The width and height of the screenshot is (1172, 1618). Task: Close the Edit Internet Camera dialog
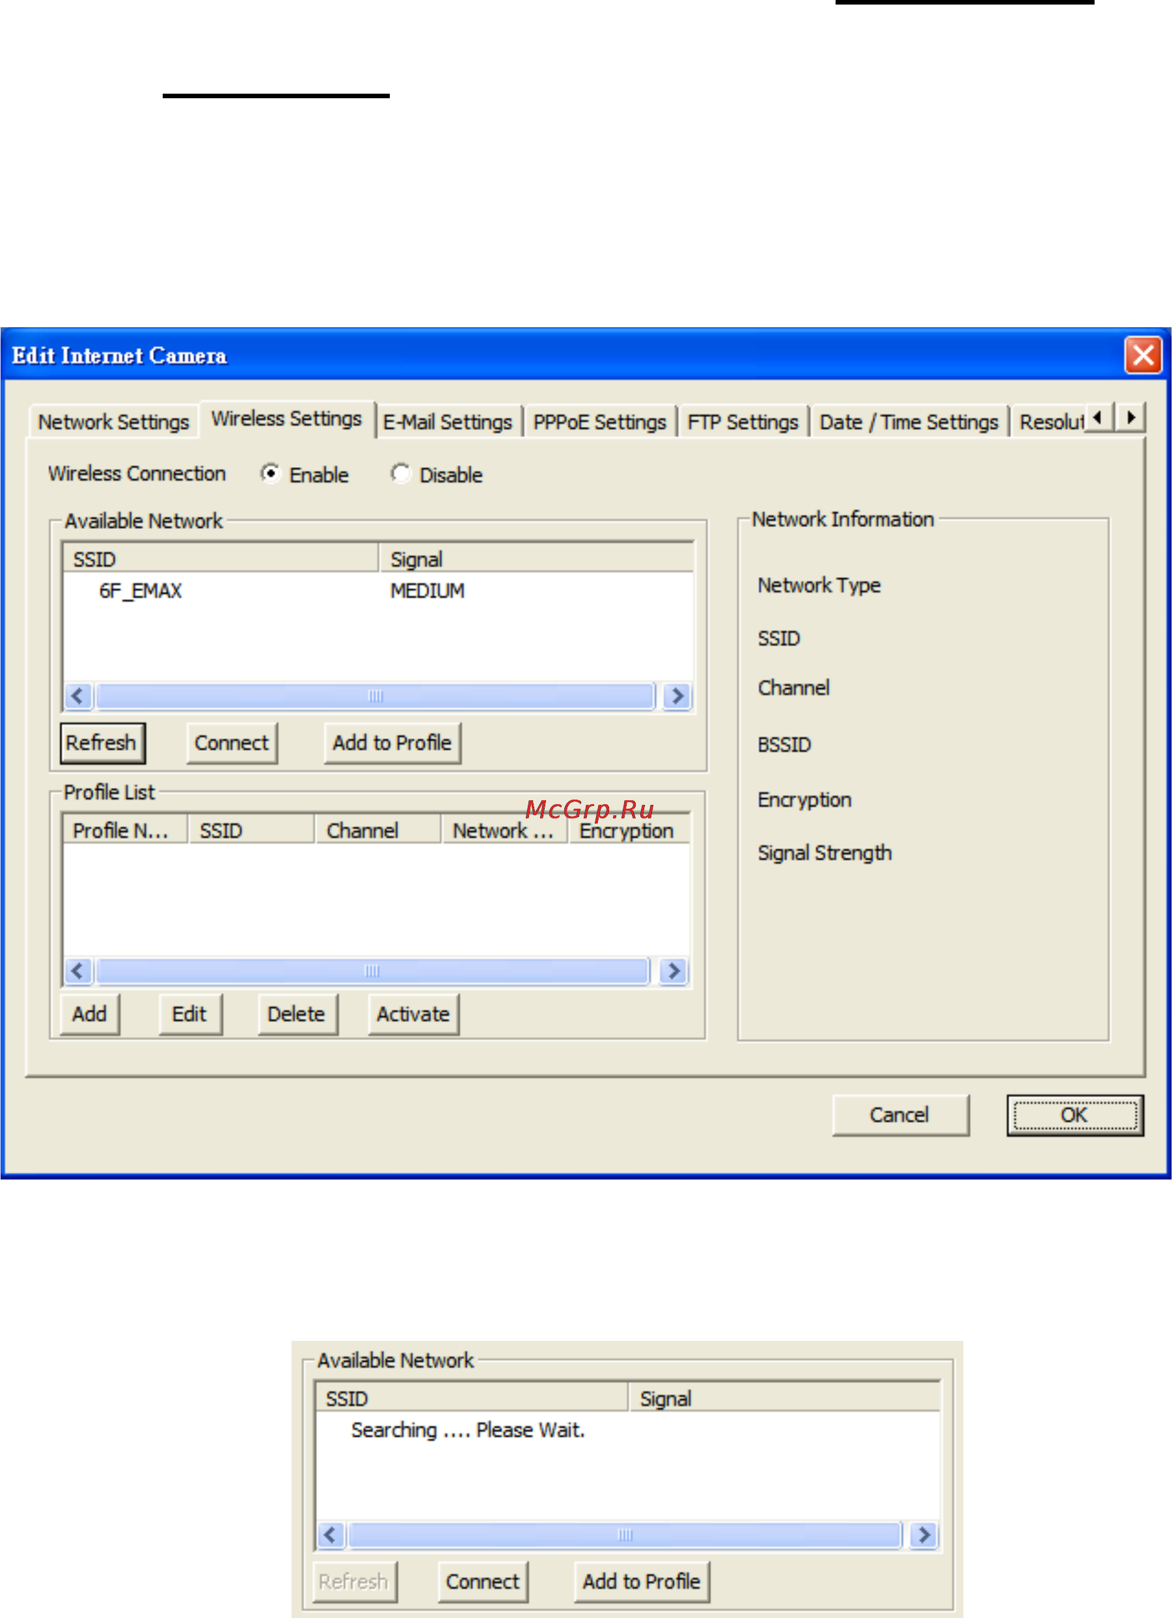pos(1143,355)
